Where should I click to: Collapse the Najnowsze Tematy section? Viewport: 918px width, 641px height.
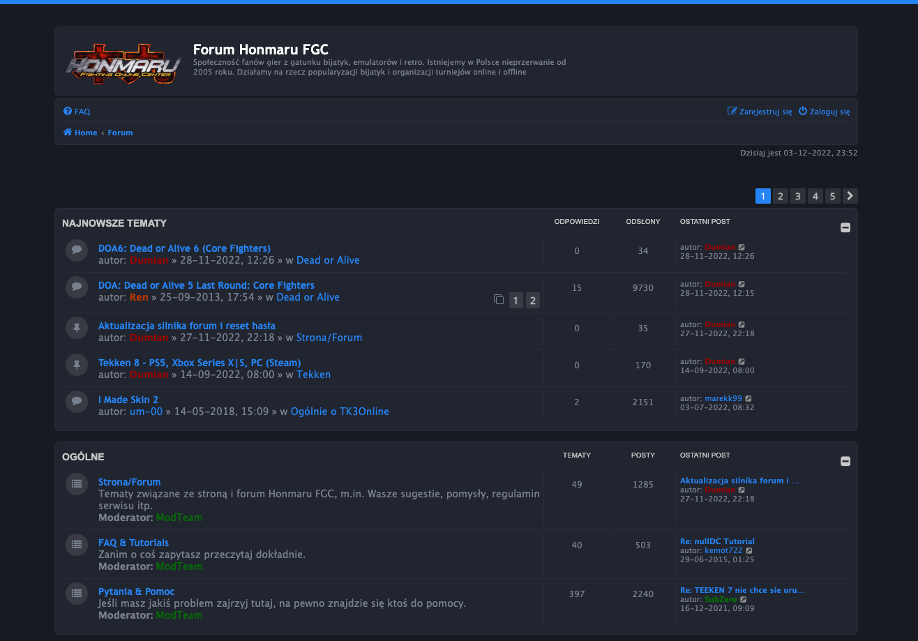tap(845, 227)
